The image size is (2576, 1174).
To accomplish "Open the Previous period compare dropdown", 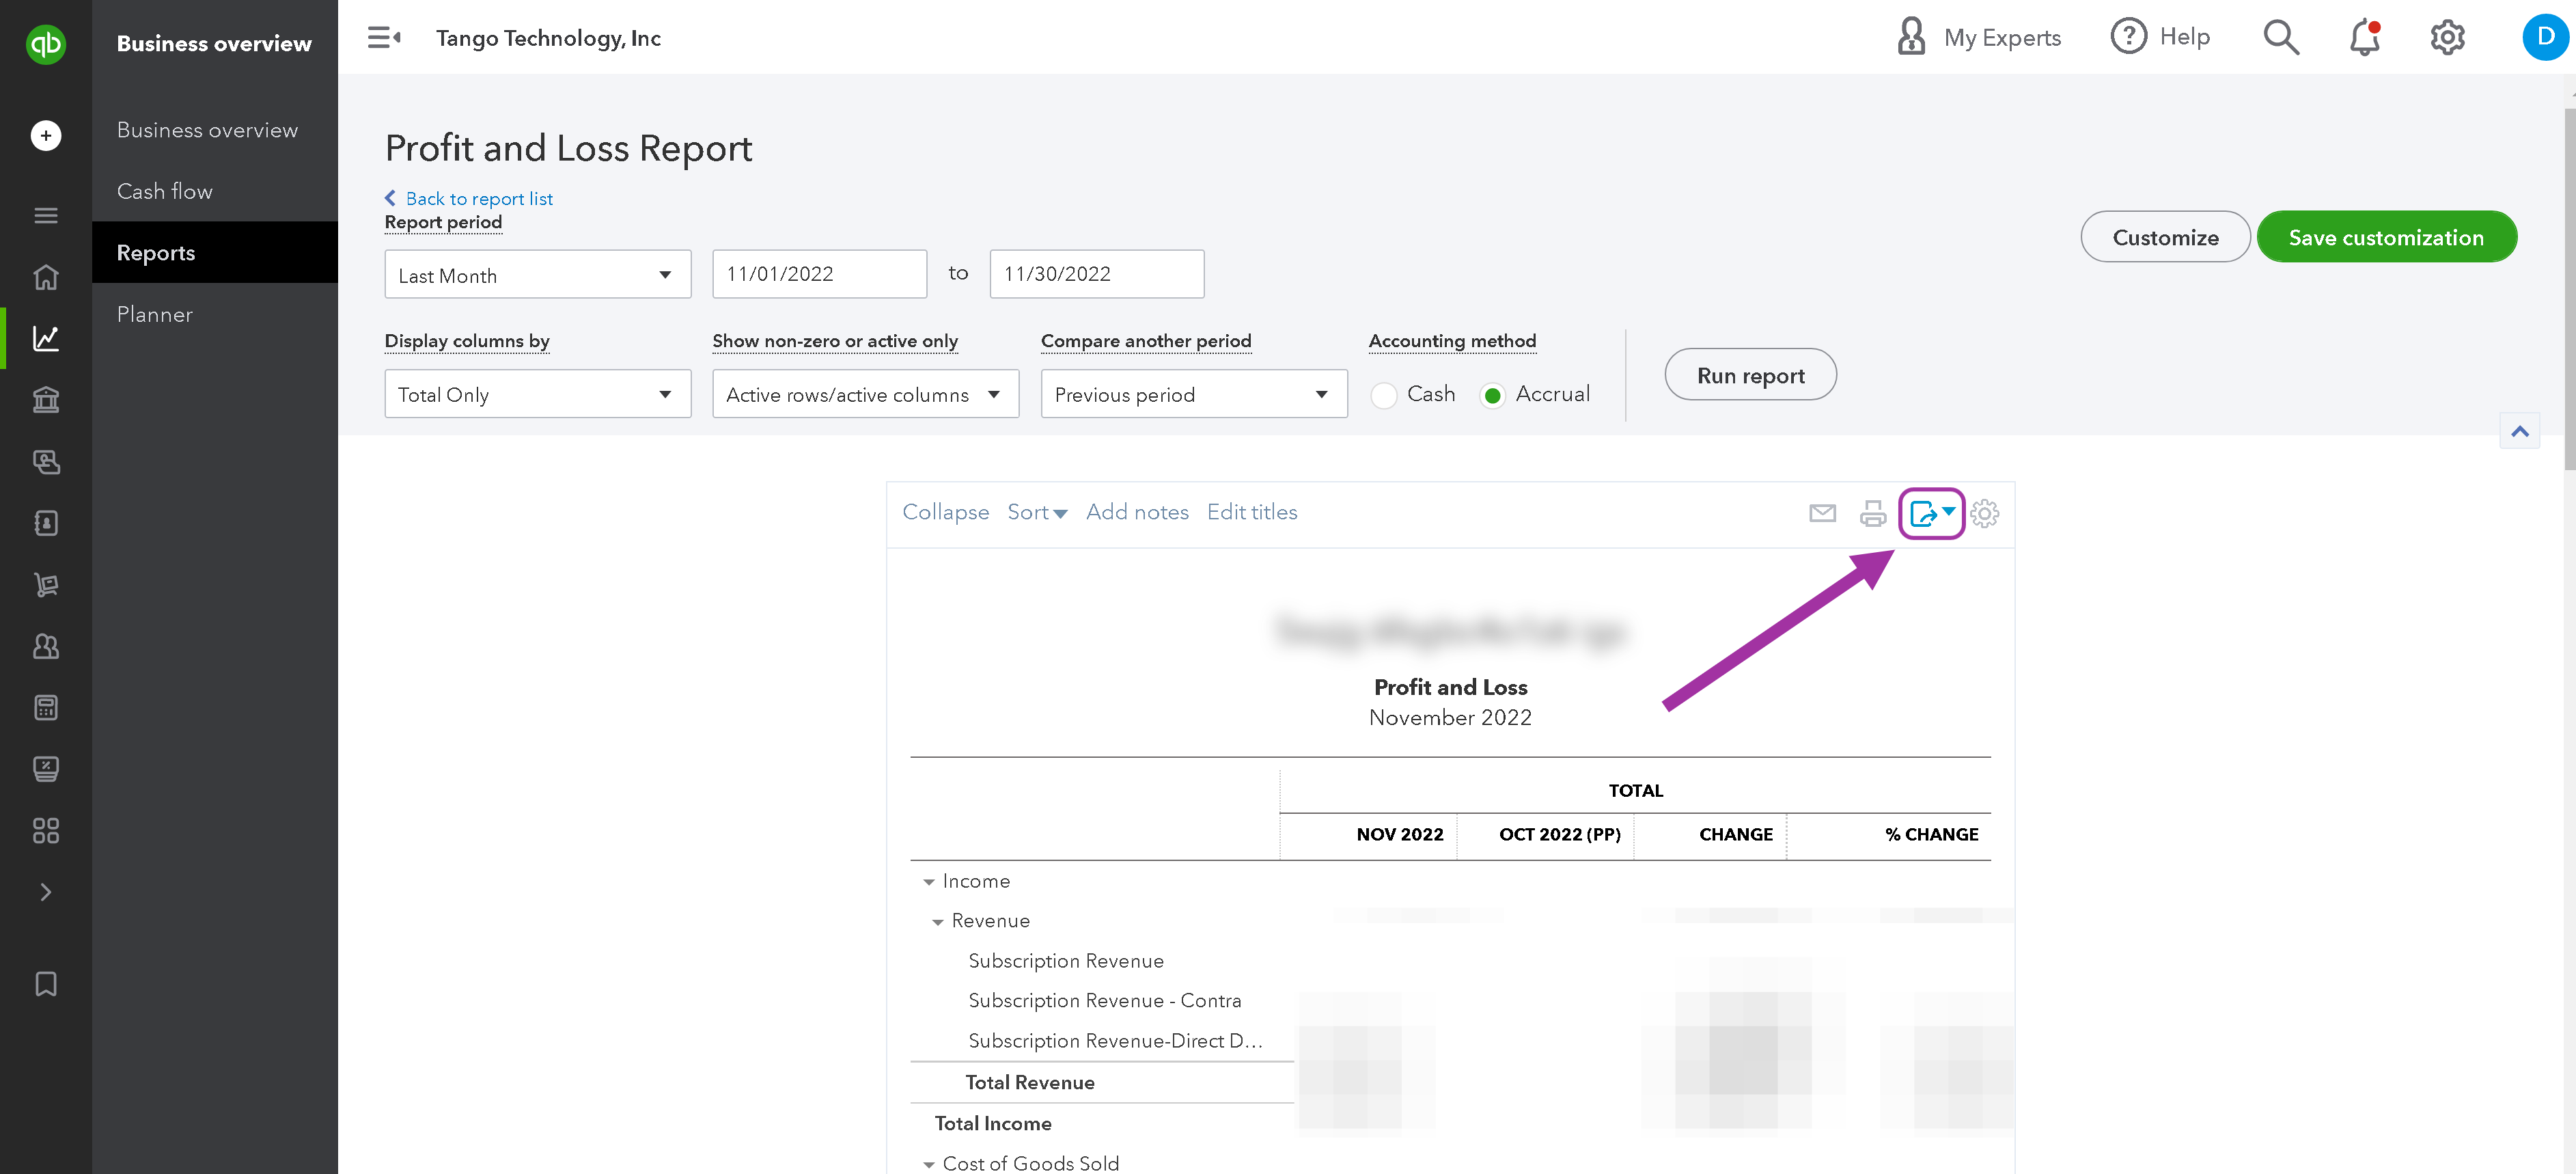I will [x=1193, y=394].
